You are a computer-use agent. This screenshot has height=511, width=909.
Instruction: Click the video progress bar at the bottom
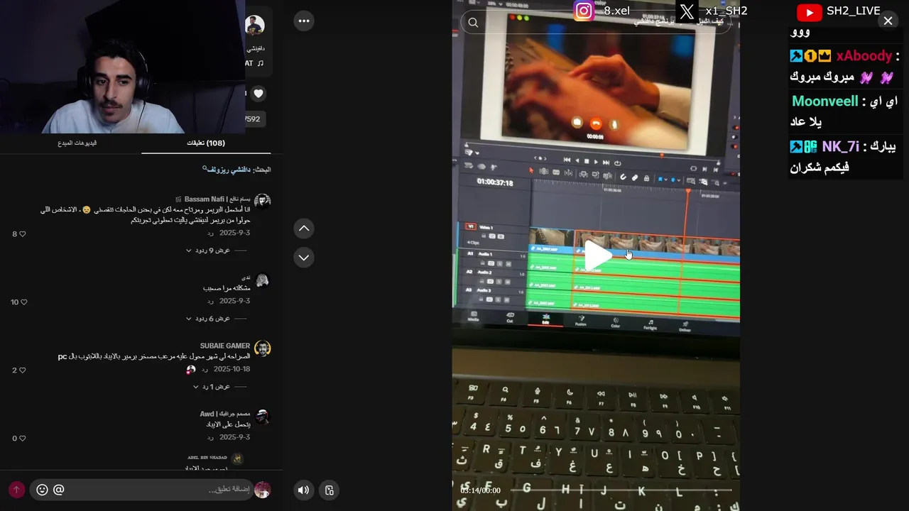(621, 490)
